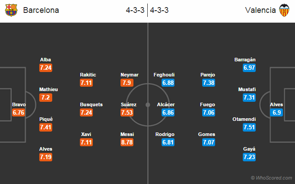Open the Valencia team name link

260,10
